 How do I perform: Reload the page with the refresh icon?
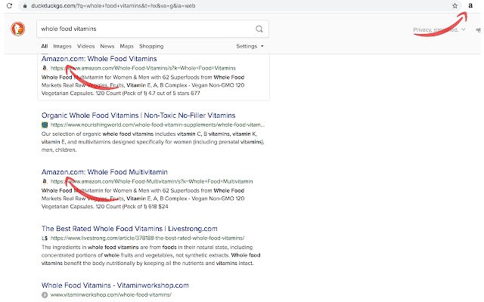click(x=9, y=5)
